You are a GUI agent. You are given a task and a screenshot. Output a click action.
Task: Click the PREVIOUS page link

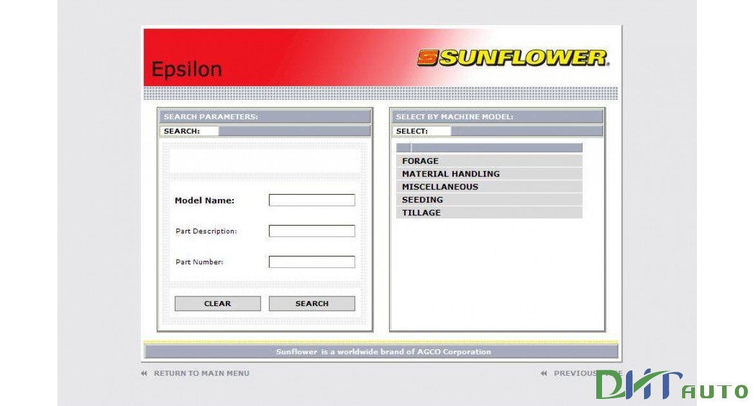[x=587, y=373]
